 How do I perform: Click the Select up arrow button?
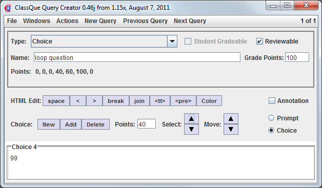pyautogui.click(x=191, y=119)
